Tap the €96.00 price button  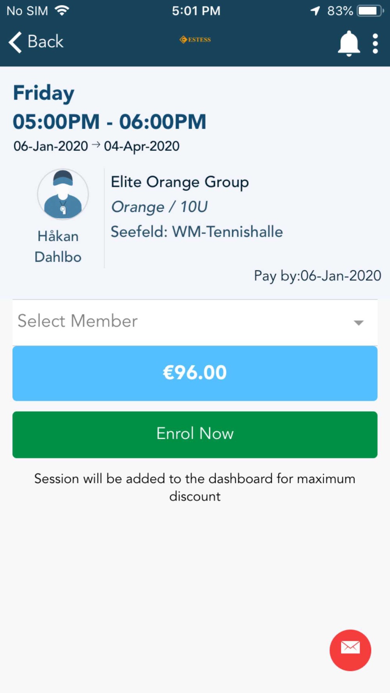pos(195,373)
